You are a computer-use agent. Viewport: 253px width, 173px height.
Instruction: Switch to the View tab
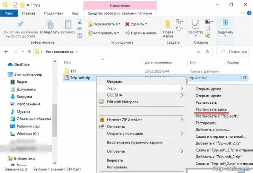point(75,14)
